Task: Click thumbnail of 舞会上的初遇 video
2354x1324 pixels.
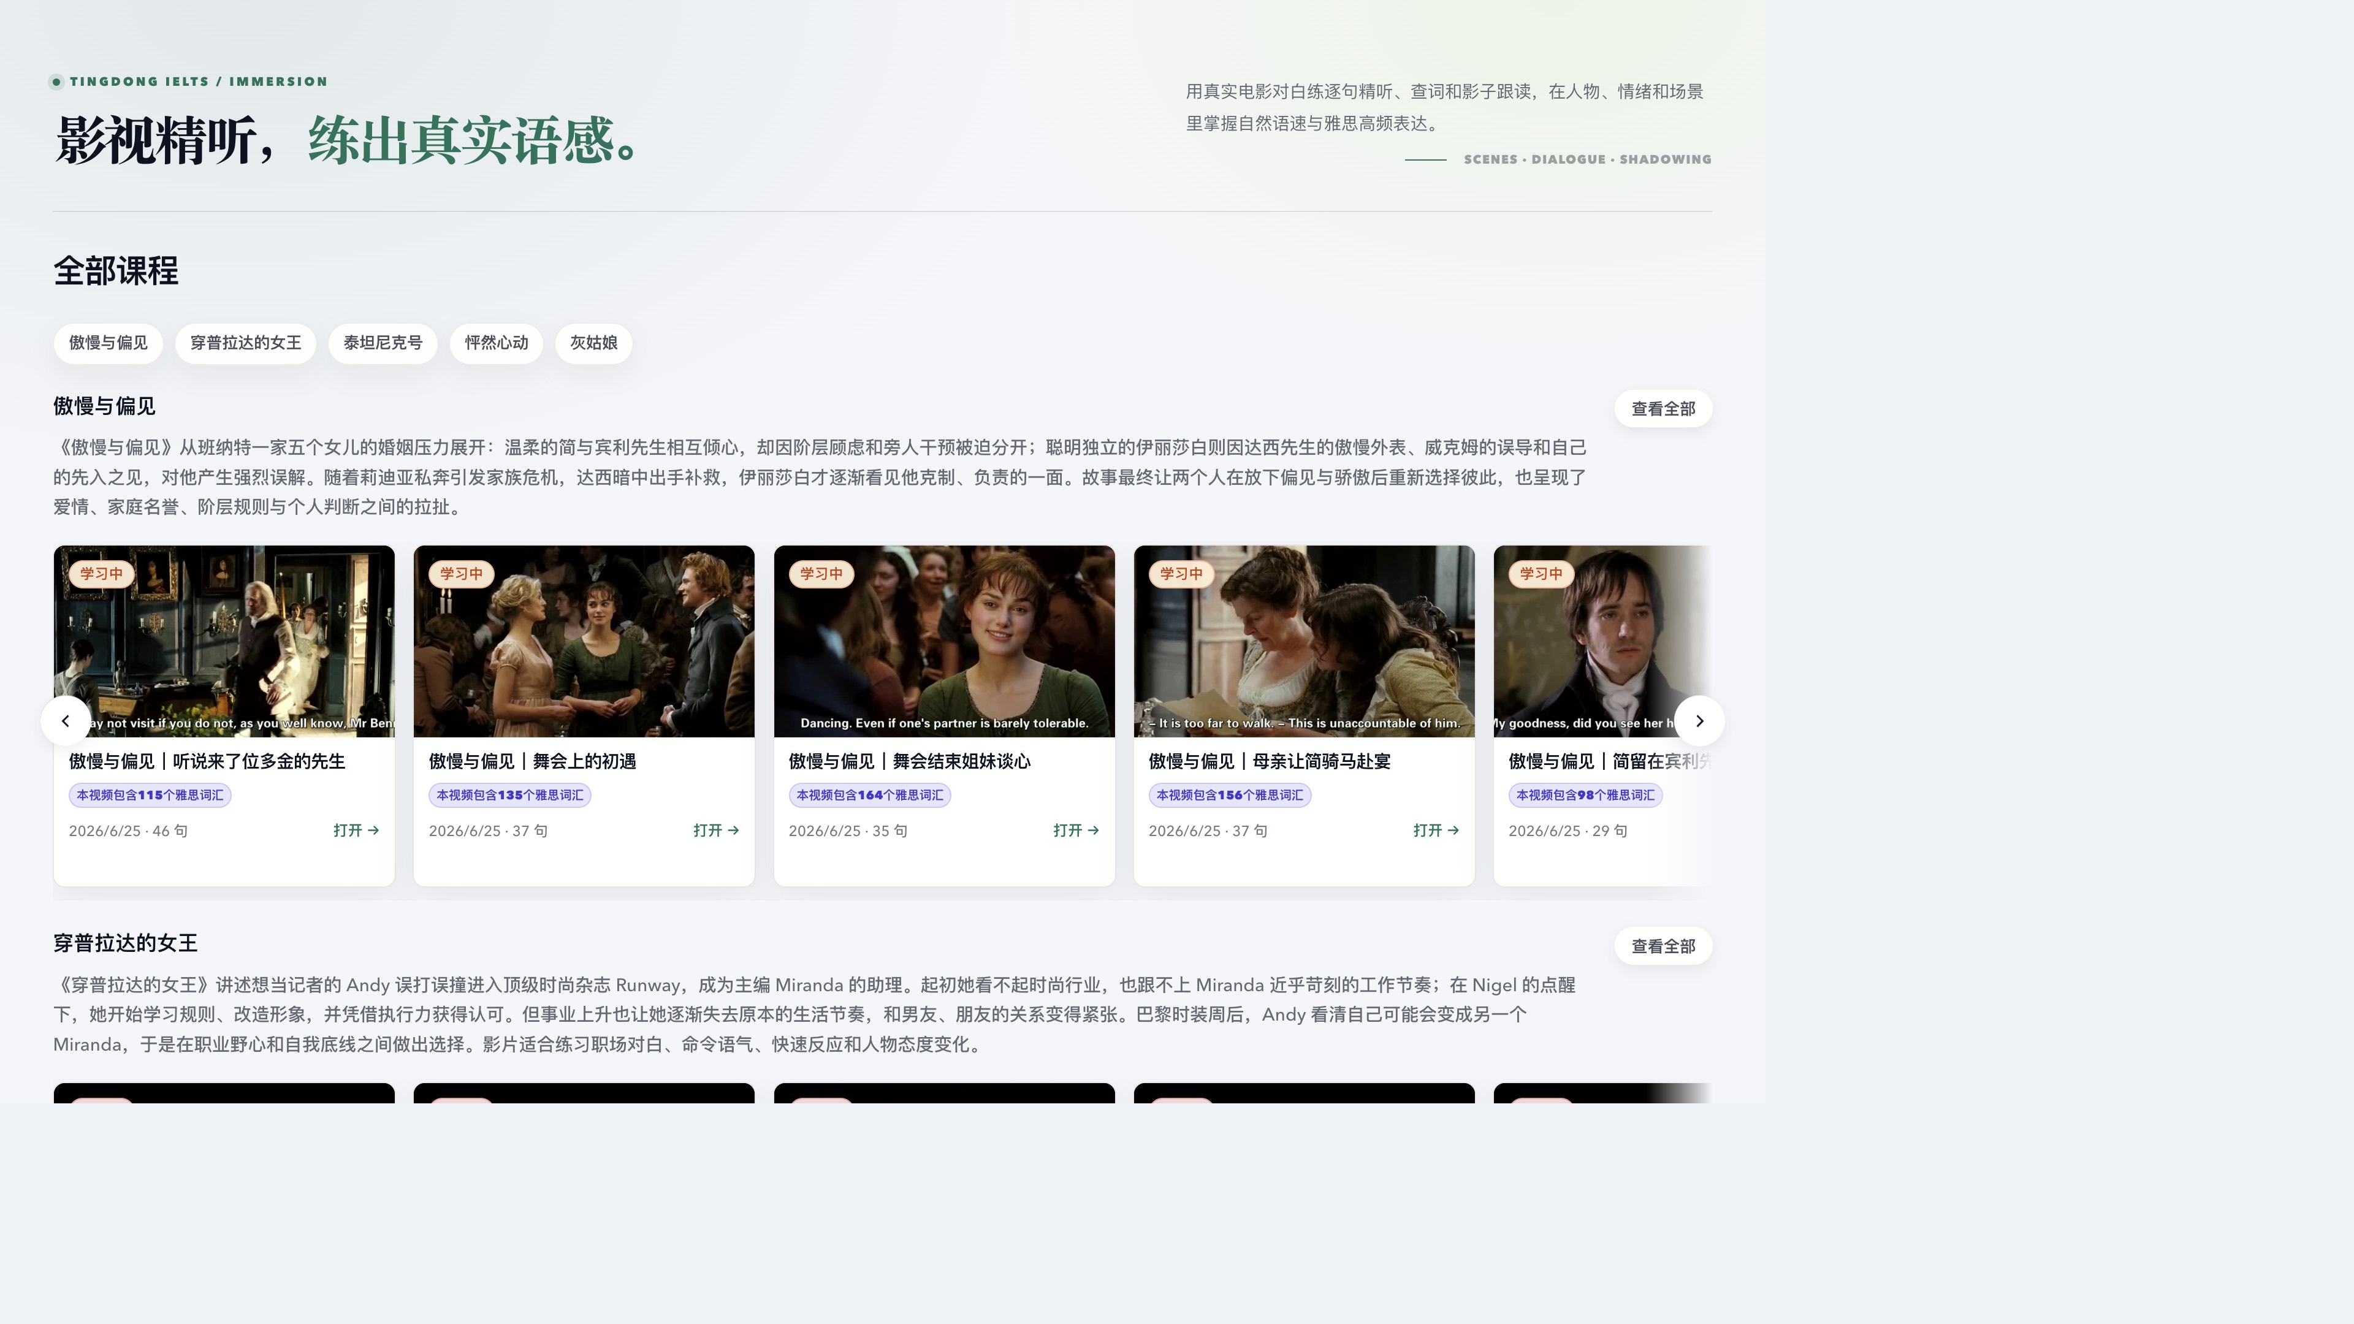Action: [x=584, y=641]
